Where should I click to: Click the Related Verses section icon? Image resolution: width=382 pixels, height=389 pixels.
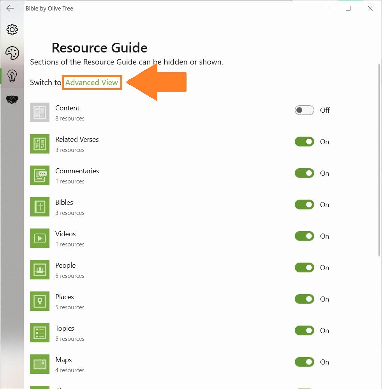tap(40, 144)
